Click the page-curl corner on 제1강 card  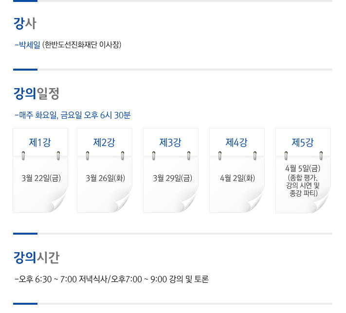point(58,202)
